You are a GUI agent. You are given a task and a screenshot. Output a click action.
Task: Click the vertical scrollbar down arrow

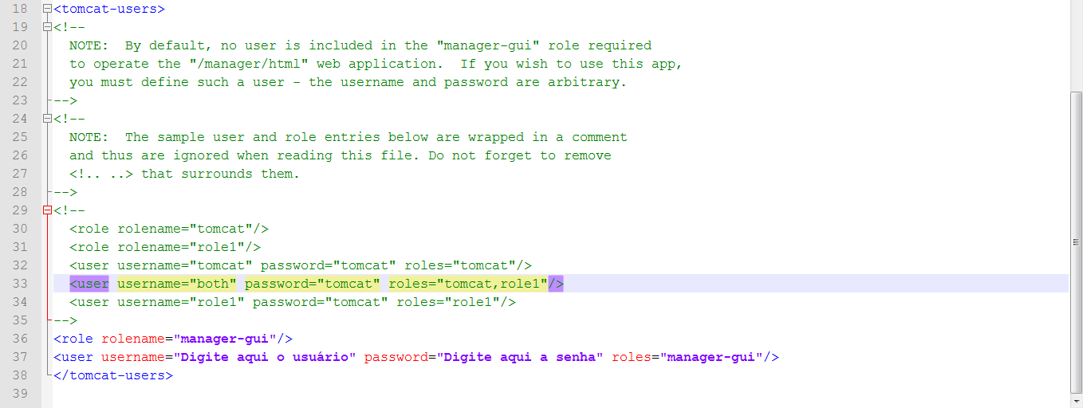tap(1076, 401)
